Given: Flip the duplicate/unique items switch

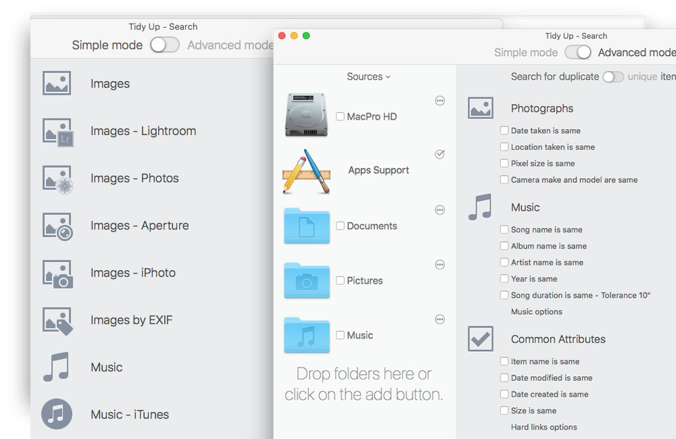Looking at the screenshot, I should (613, 77).
